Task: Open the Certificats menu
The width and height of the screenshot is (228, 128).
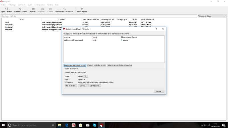Action: [22, 5]
